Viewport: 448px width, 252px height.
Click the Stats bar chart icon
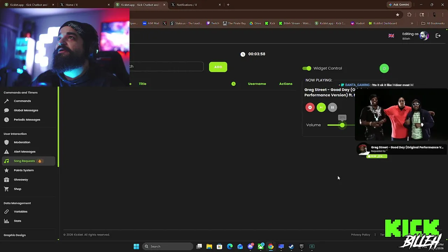(x=6, y=221)
